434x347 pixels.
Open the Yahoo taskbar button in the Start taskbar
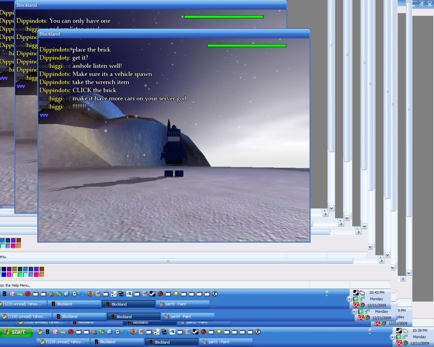[x=64, y=342]
